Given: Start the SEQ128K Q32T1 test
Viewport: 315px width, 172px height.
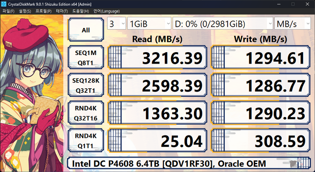Looking at the screenshot, I should pos(86,85).
